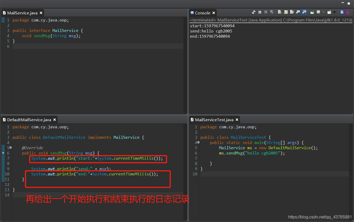Click 'public class MailServiceTest {' line
The height and width of the screenshot is (222, 354).
(x=235, y=137)
